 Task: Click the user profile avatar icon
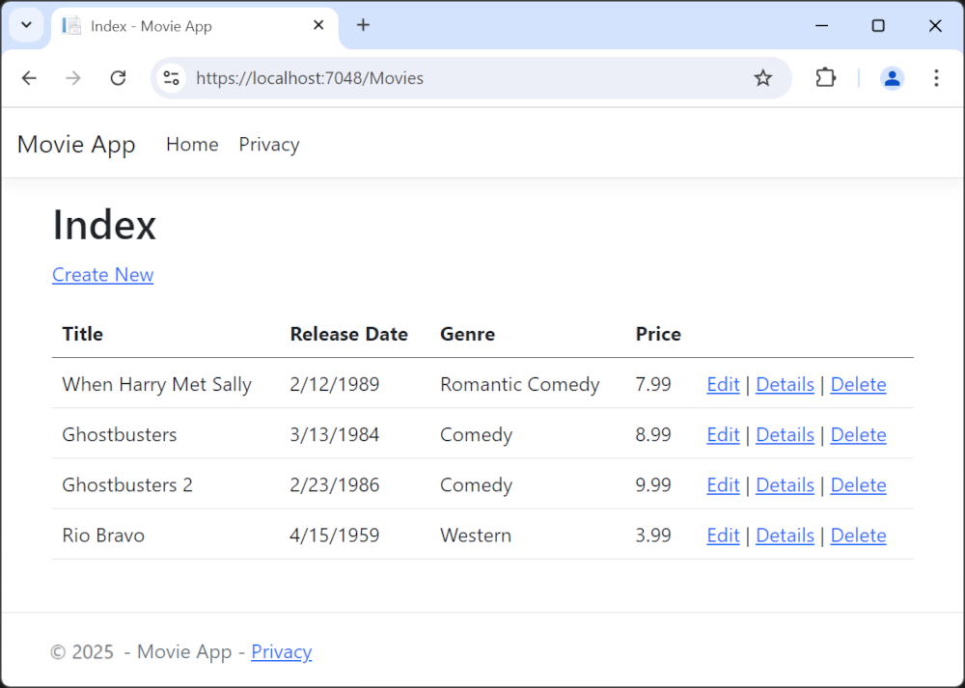(x=892, y=78)
